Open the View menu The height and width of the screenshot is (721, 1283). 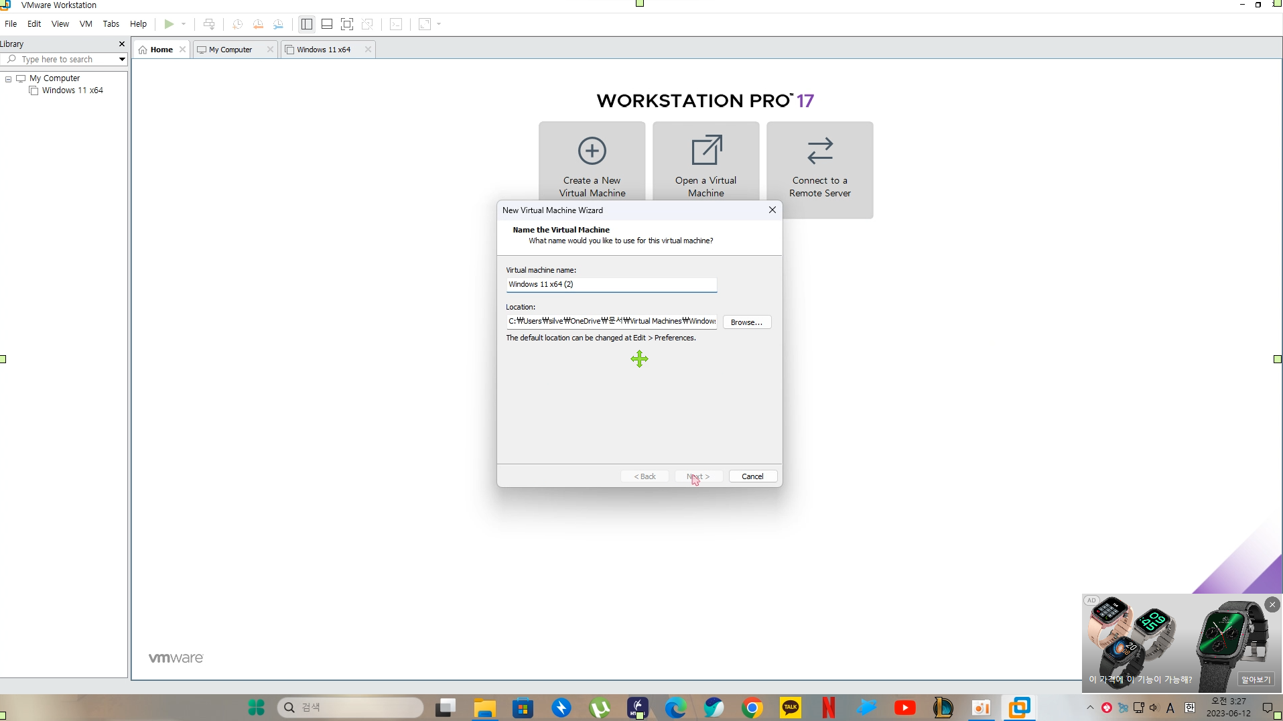pyautogui.click(x=60, y=23)
